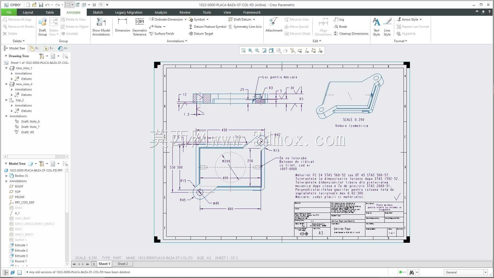Click the Repaint view icon
The height and width of the screenshot is (278, 494).
[264, 50]
